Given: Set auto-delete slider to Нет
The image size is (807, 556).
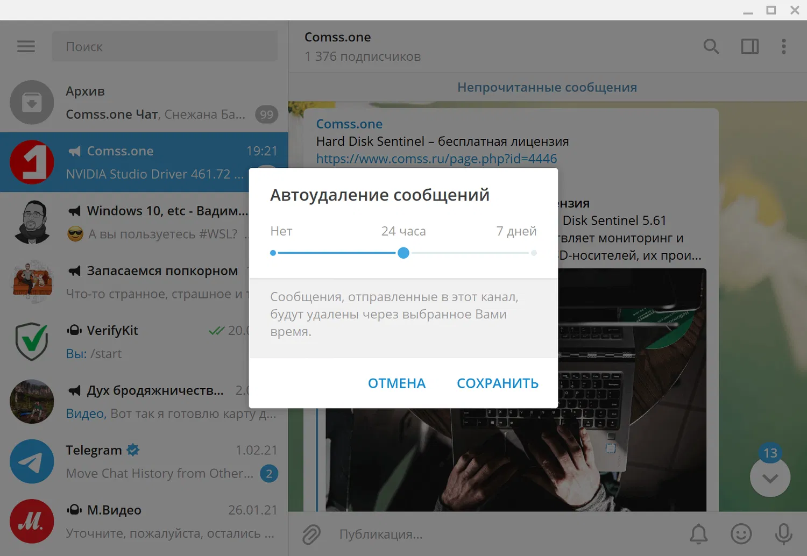Looking at the screenshot, I should [273, 253].
